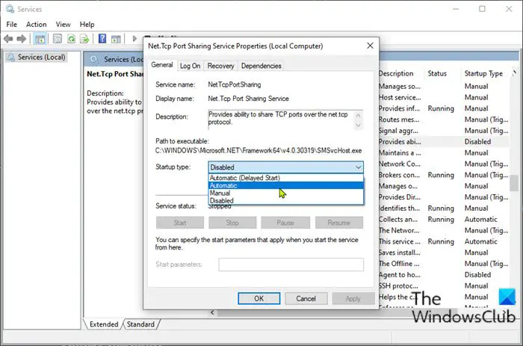Open the Action menu
523x346 pixels.
tap(37, 25)
